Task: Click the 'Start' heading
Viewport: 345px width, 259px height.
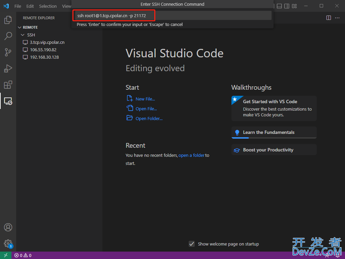Action: [132, 87]
